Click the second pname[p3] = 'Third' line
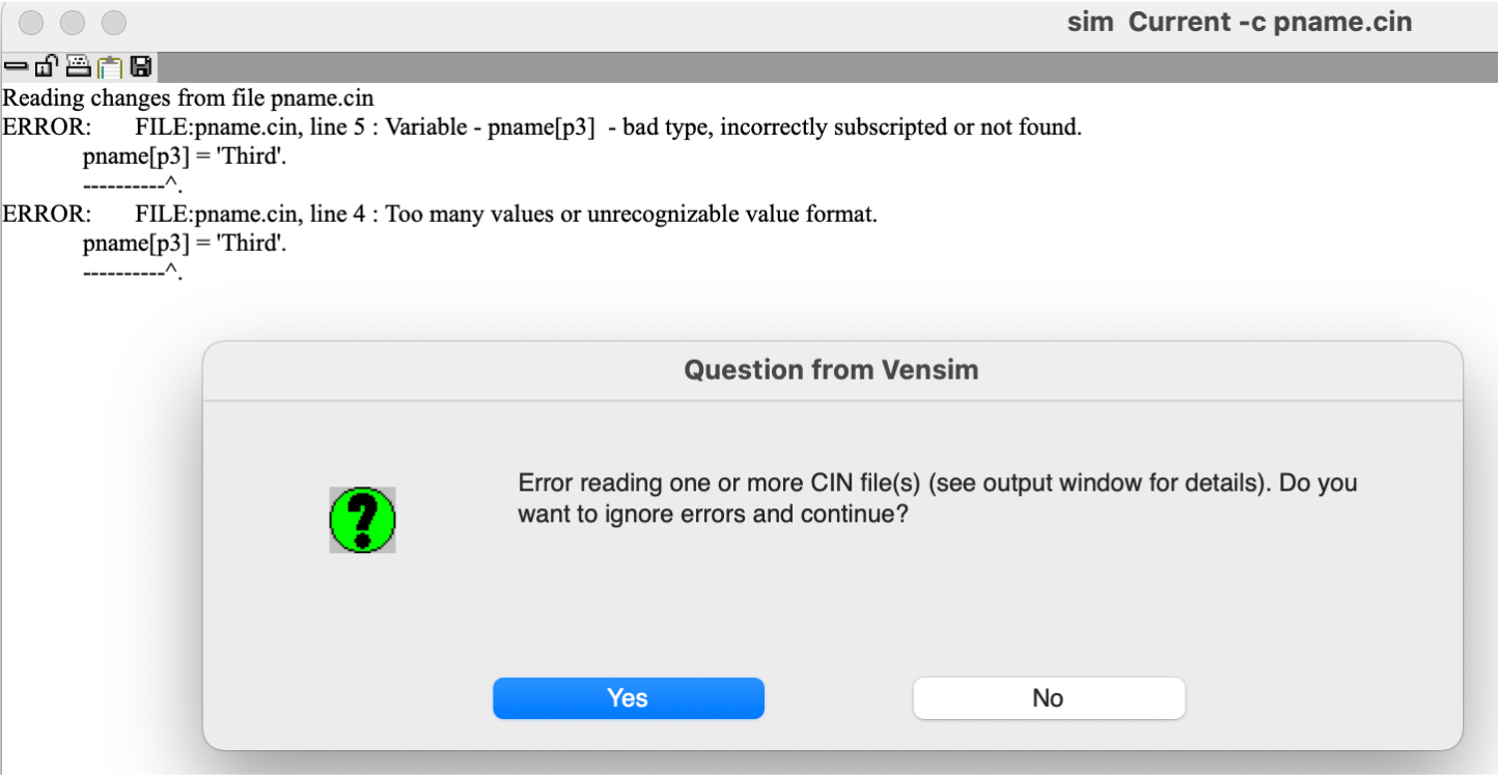Screen dimensions: 1498x776 point(185,243)
